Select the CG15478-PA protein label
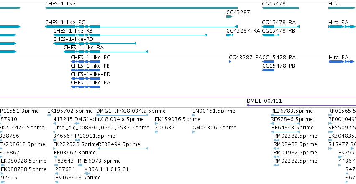The width and height of the screenshot is (356, 184). (279, 58)
